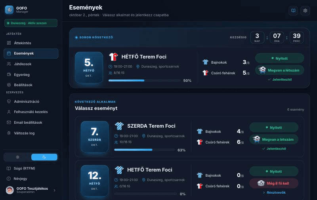
Task: Click the Bajnokok jersey icon with 3/8
Action: 205,62
